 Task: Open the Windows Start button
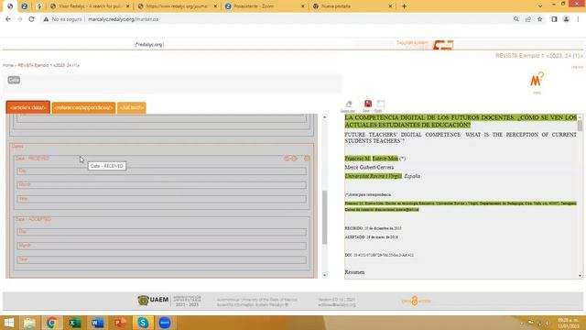click(9, 323)
